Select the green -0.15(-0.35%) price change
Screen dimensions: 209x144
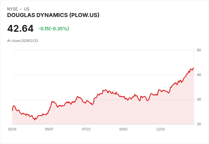[54, 29]
